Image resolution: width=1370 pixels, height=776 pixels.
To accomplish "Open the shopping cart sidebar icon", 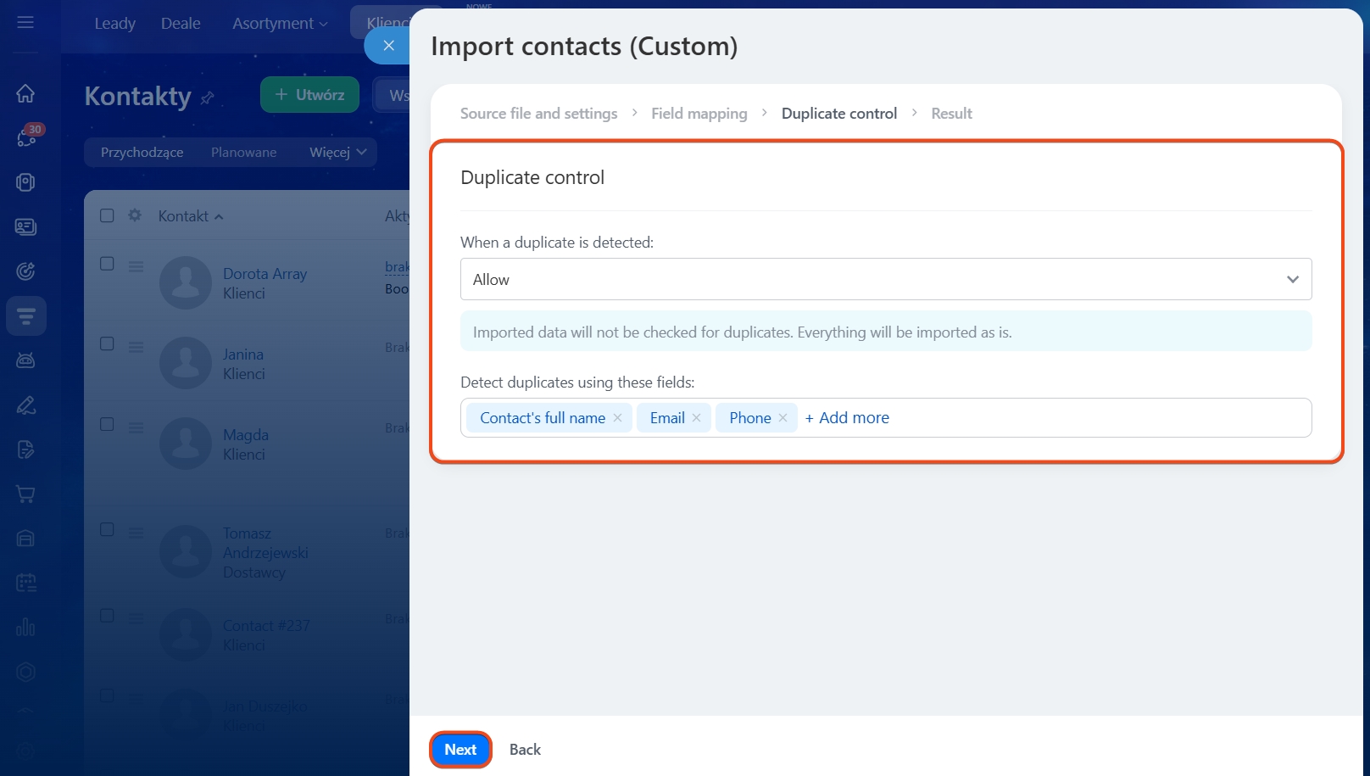I will [x=25, y=494].
